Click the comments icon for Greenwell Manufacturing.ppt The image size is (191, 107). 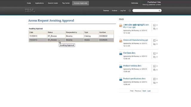pyautogui.click(x=154, y=44)
